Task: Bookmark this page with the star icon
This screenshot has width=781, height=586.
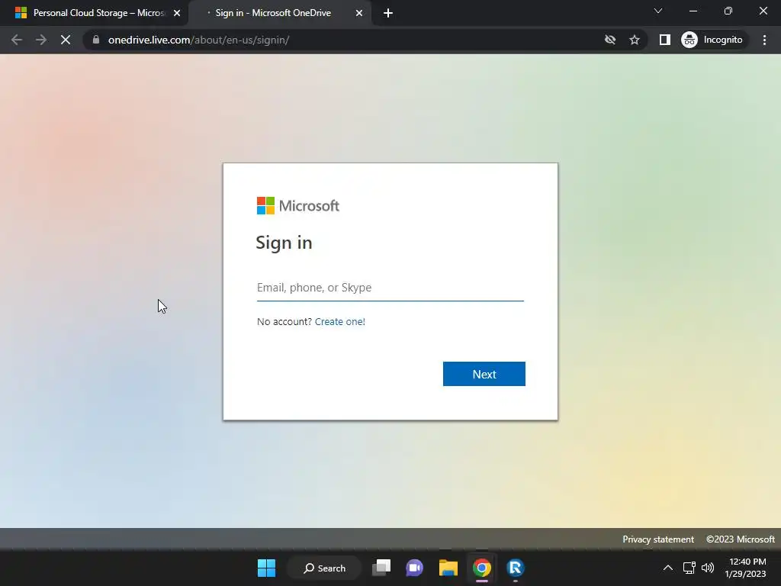Action: (634, 40)
